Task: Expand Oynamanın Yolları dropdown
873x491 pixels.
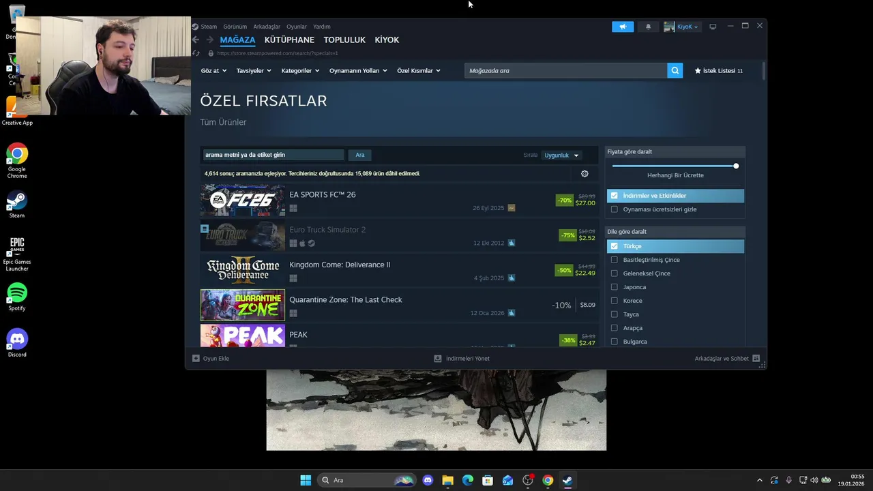Action: (x=358, y=70)
